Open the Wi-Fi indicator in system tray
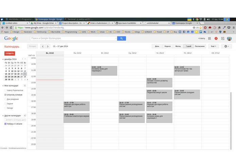The height and width of the screenshot is (167, 236). click(x=201, y=19)
